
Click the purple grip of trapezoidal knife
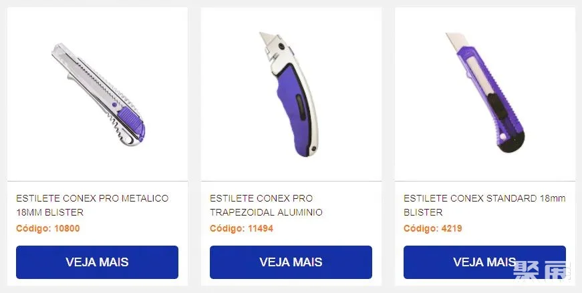(294, 111)
